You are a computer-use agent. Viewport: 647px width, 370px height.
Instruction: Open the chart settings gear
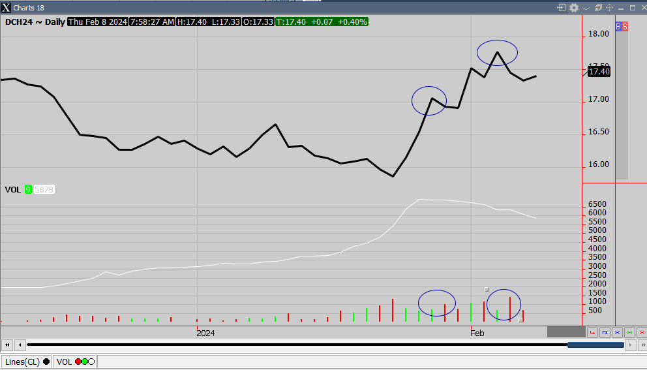click(x=574, y=8)
